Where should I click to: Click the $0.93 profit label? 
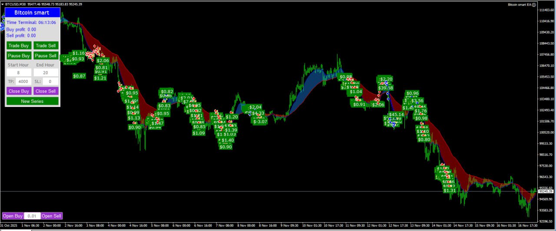click(78, 59)
